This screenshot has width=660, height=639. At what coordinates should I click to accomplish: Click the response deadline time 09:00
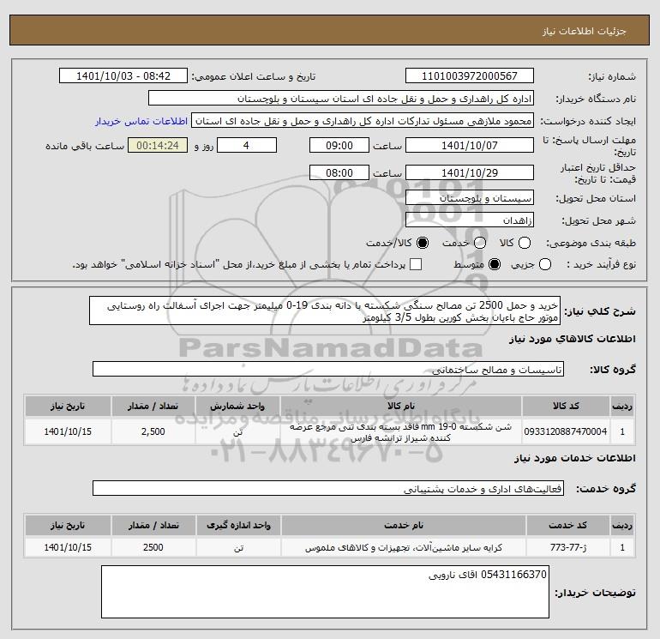[339, 145]
